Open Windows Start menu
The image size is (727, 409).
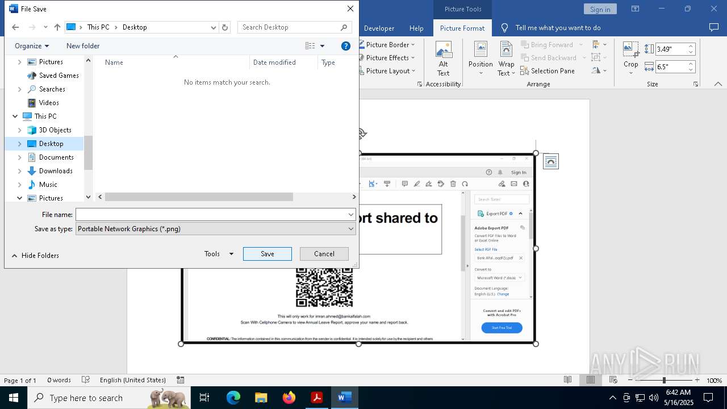pos(14,398)
